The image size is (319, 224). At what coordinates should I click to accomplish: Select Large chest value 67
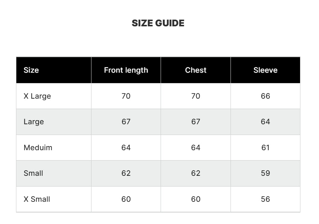tap(196, 122)
